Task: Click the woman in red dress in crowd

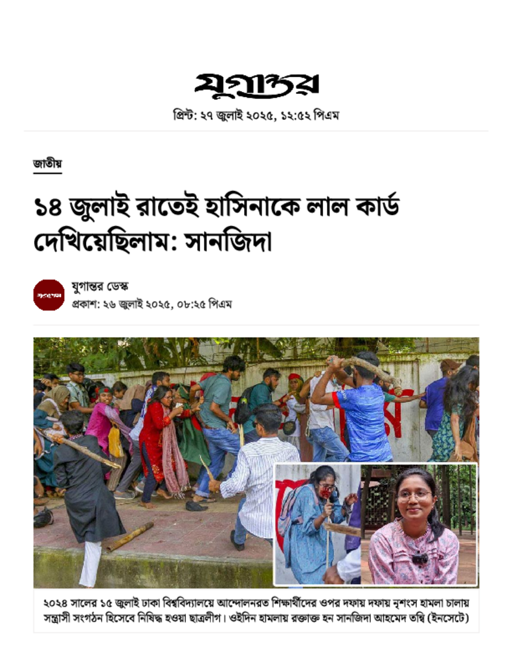Action: (x=159, y=444)
